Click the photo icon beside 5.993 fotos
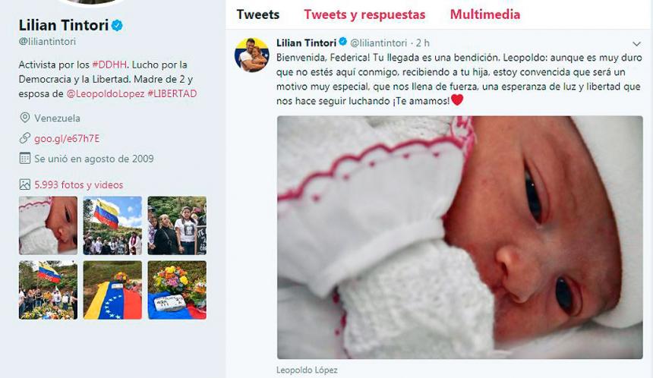This screenshot has width=653, height=378. pyautogui.click(x=25, y=184)
